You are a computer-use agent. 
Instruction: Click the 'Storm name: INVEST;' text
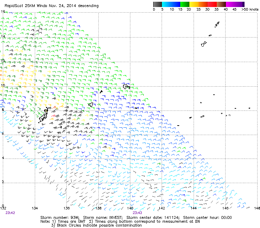(x=103, y=217)
